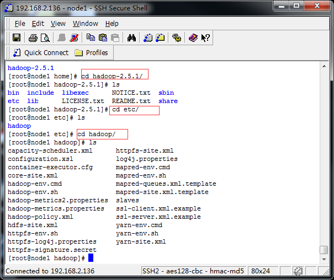
Task: Click 'README.txt' in the listing
Action: [131, 101]
